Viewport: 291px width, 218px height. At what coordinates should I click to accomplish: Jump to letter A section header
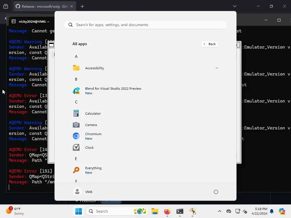click(x=76, y=56)
